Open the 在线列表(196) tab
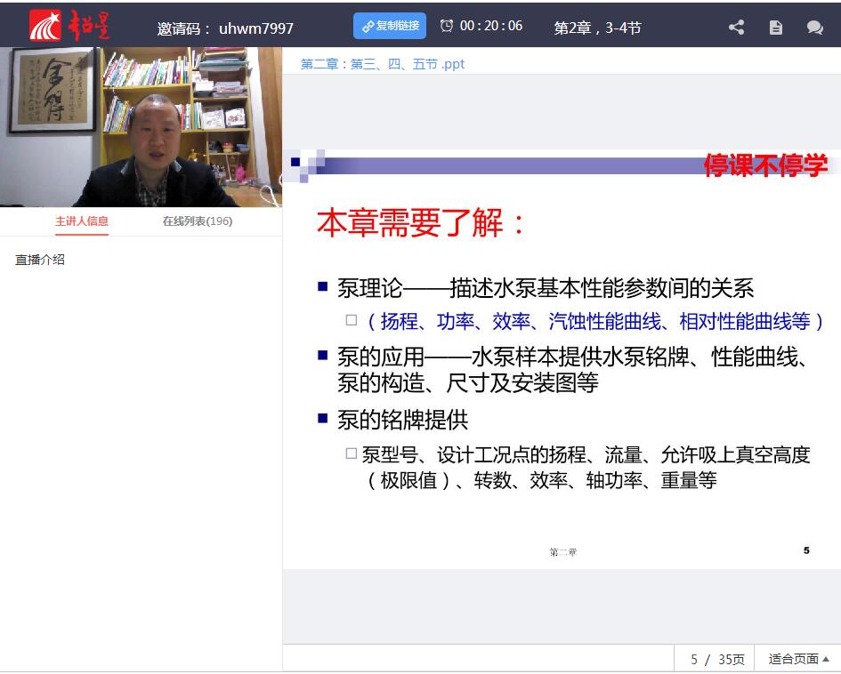The height and width of the screenshot is (674, 841). coord(197,221)
